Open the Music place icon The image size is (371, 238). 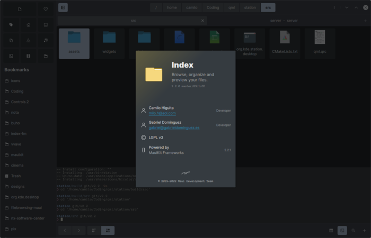tap(46, 40)
